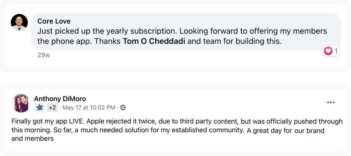351x156 pixels.
Task: Click the 29w comment timestamp
Action: point(44,55)
